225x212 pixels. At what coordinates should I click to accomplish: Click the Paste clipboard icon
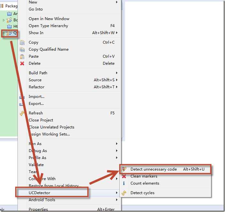[x=22, y=57]
